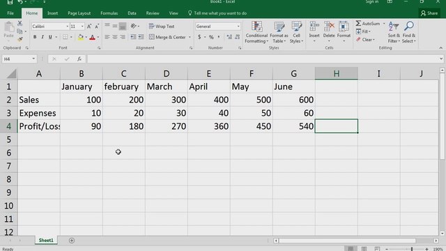Switch to the Insert tab
The width and height of the screenshot is (446, 251).
pos(53,13)
